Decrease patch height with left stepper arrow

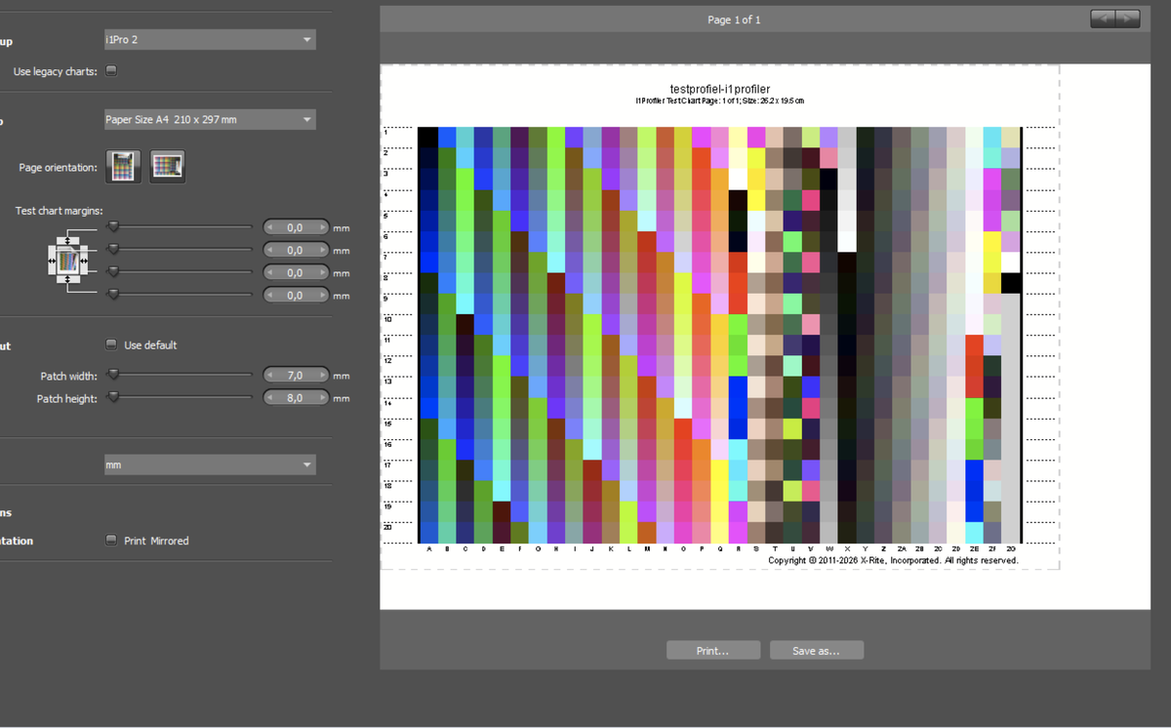[270, 398]
